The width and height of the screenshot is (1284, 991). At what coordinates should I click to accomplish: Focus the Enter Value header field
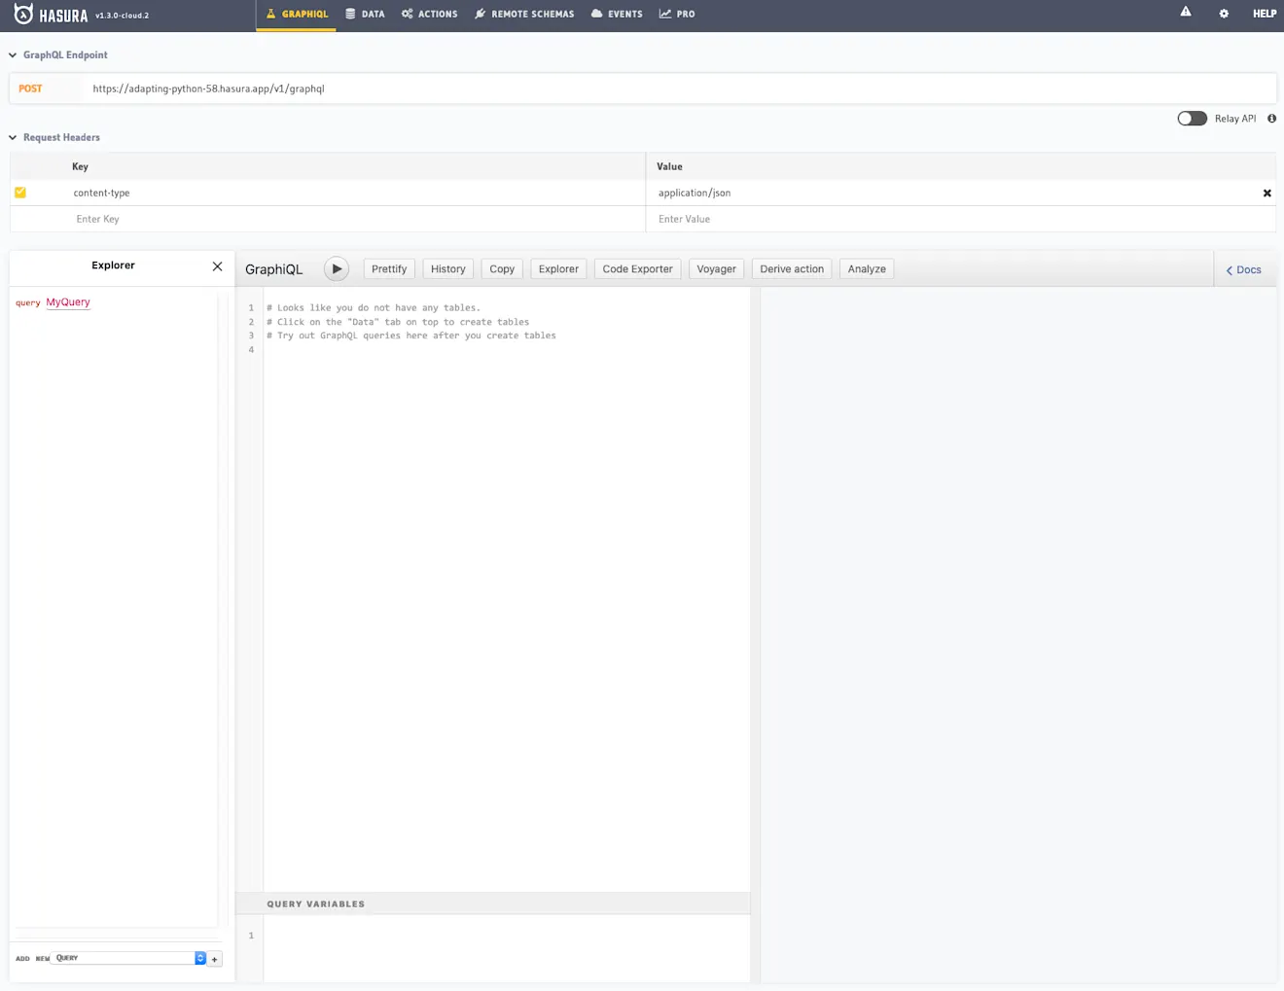[961, 219]
